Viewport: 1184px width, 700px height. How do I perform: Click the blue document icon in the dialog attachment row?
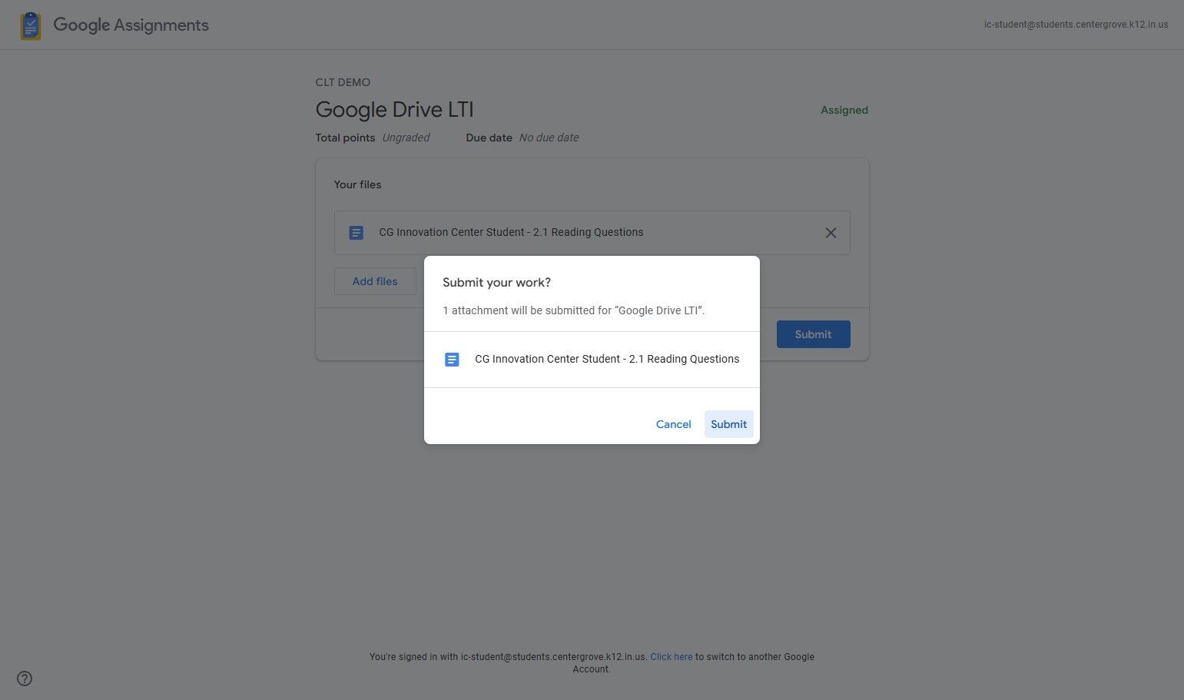452,359
